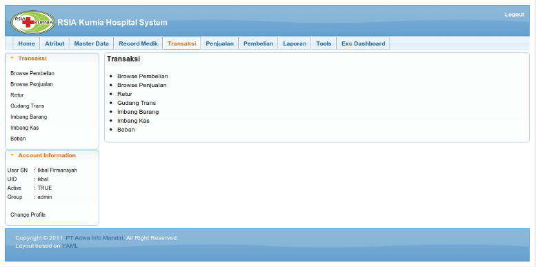Select the Transaksi tab
The height and width of the screenshot is (267, 536).
[x=182, y=43]
